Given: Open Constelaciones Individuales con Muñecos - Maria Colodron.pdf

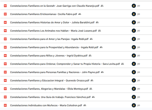Looking at the screenshot, I should point(46,105).
